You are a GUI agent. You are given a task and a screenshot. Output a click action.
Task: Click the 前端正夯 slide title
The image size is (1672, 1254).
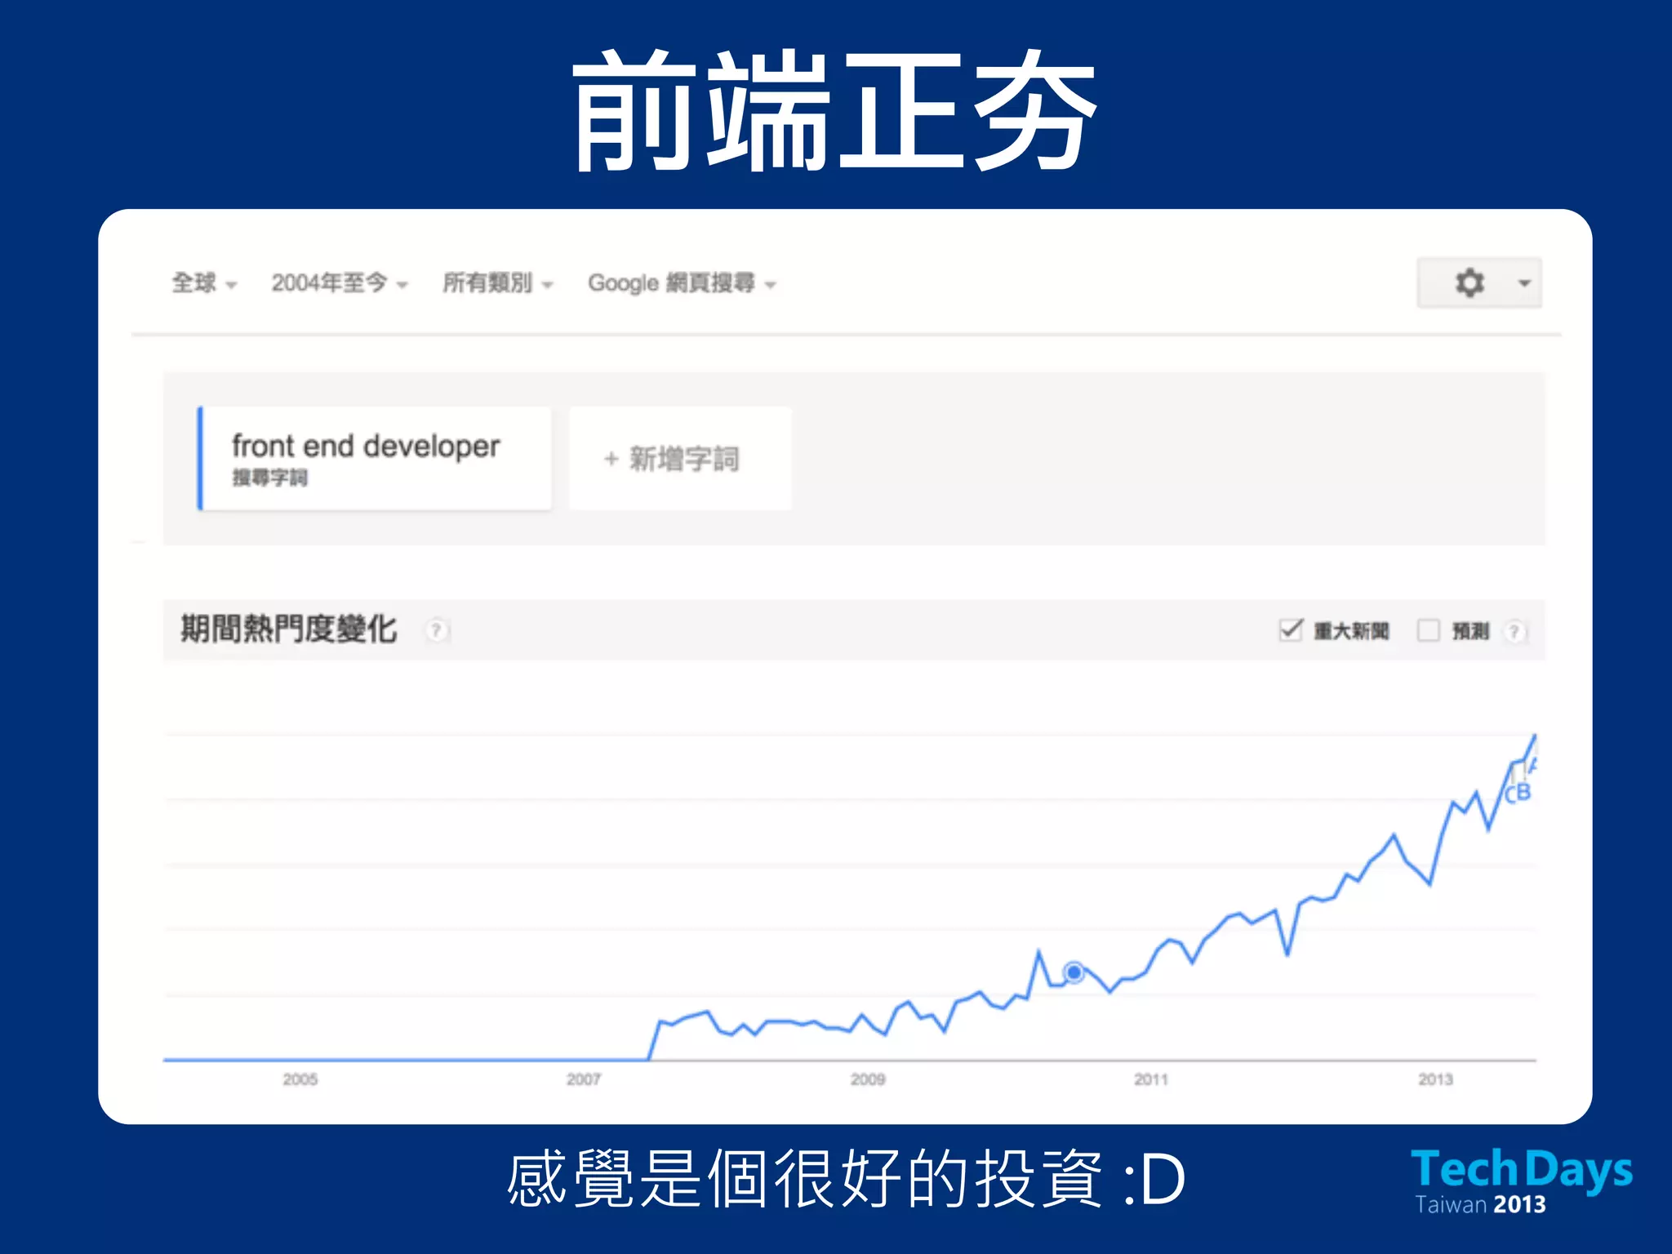[x=835, y=109]
